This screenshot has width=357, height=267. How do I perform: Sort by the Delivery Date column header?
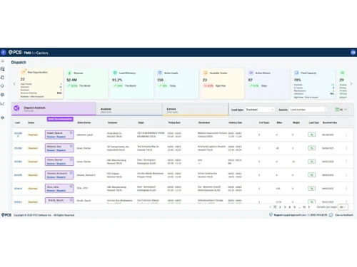point(235,122)
